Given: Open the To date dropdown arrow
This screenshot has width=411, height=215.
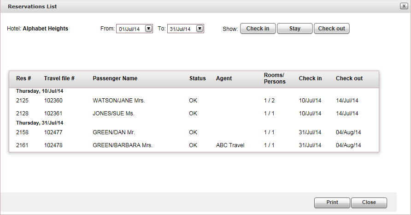Looking at the screenshot, I should (200, 29).
